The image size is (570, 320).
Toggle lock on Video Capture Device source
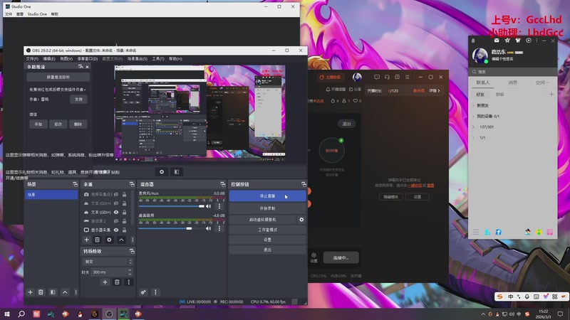[x=124, y=194]
